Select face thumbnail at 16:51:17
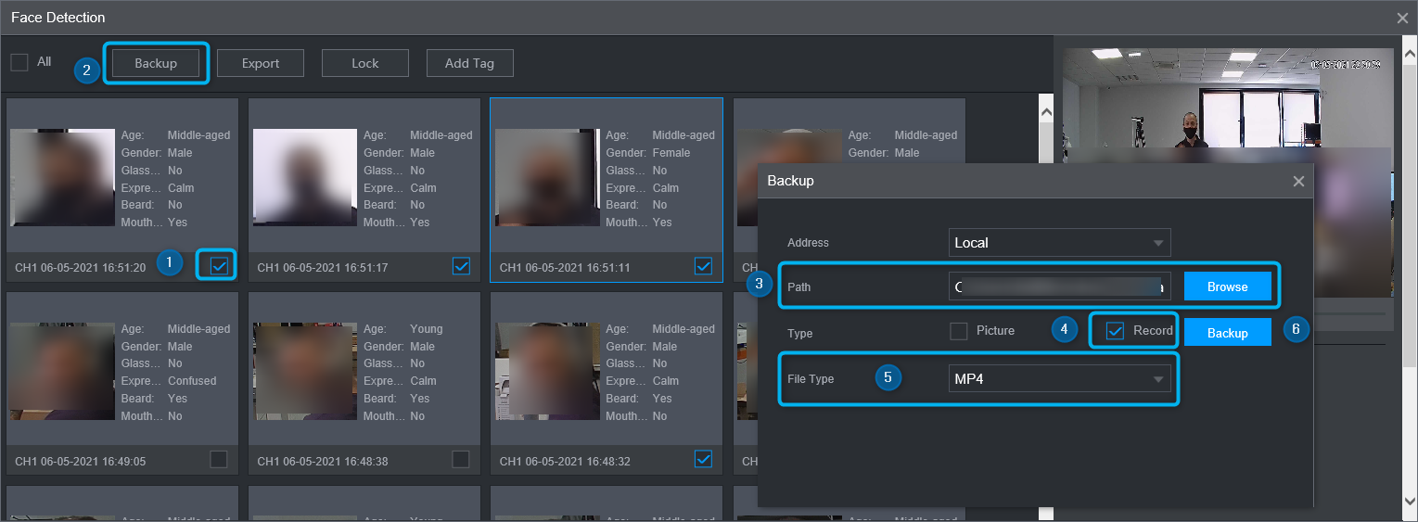1418x522 pixels. (305, 177)
